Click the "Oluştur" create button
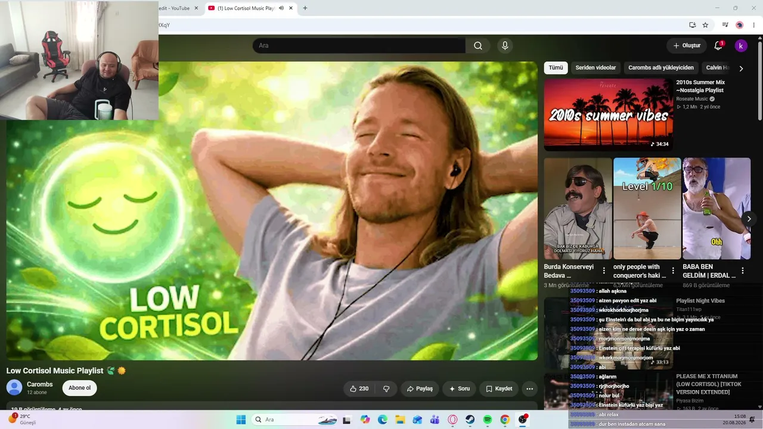The height and width of the screenshot is (429, 763). [687, 46]
